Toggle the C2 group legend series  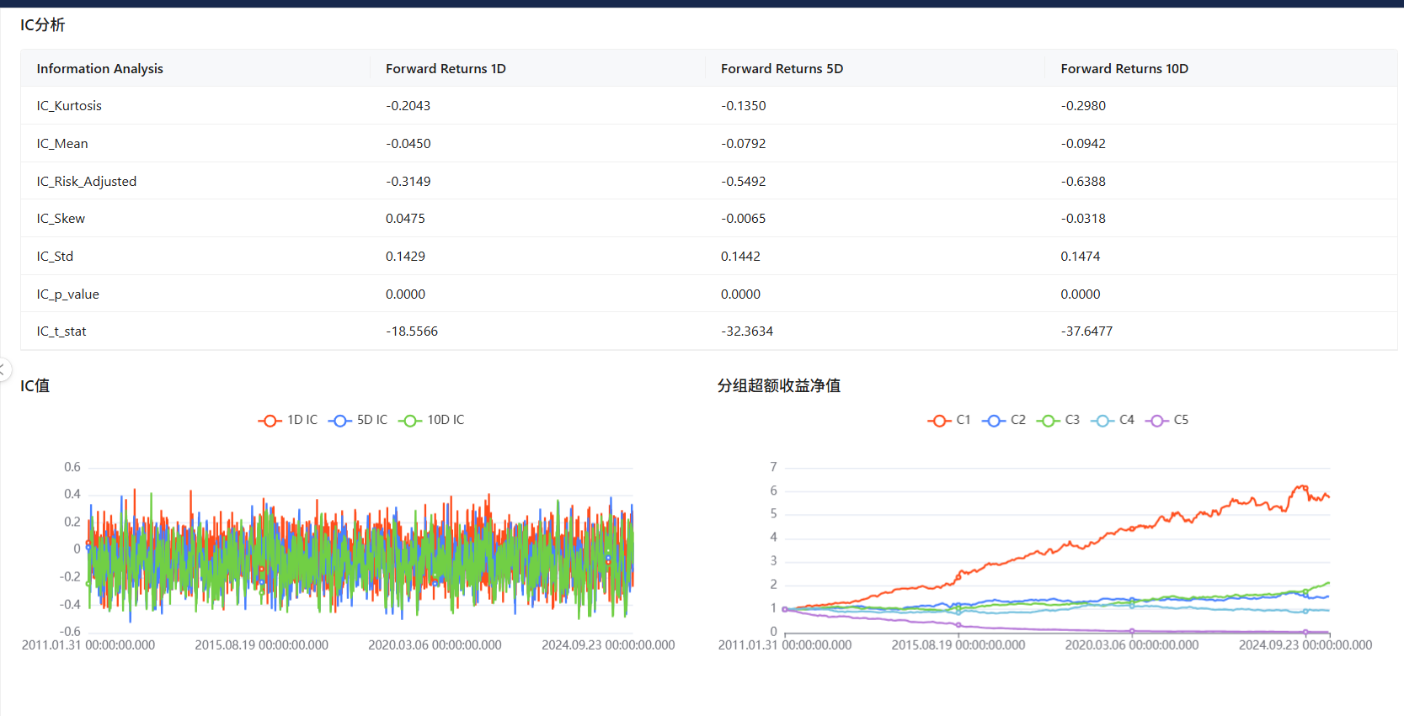pos(1004,420)
